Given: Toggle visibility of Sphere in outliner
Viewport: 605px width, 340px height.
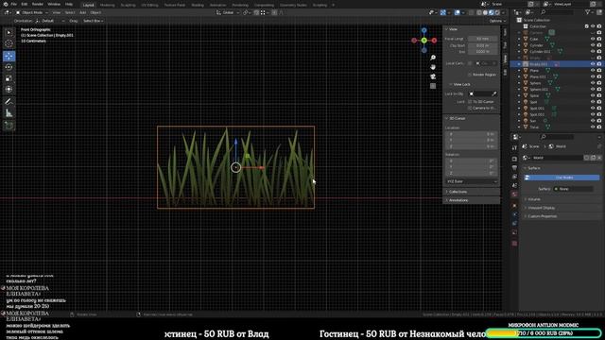Looking at the screenshot, I should 593,83.
